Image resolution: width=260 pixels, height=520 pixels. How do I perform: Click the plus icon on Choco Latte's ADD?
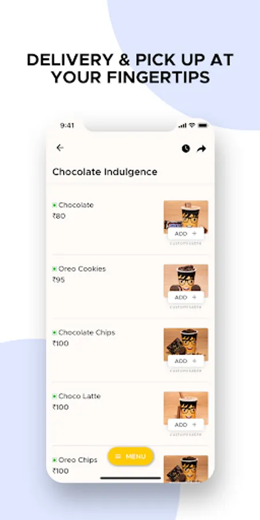tap(194, 425)
